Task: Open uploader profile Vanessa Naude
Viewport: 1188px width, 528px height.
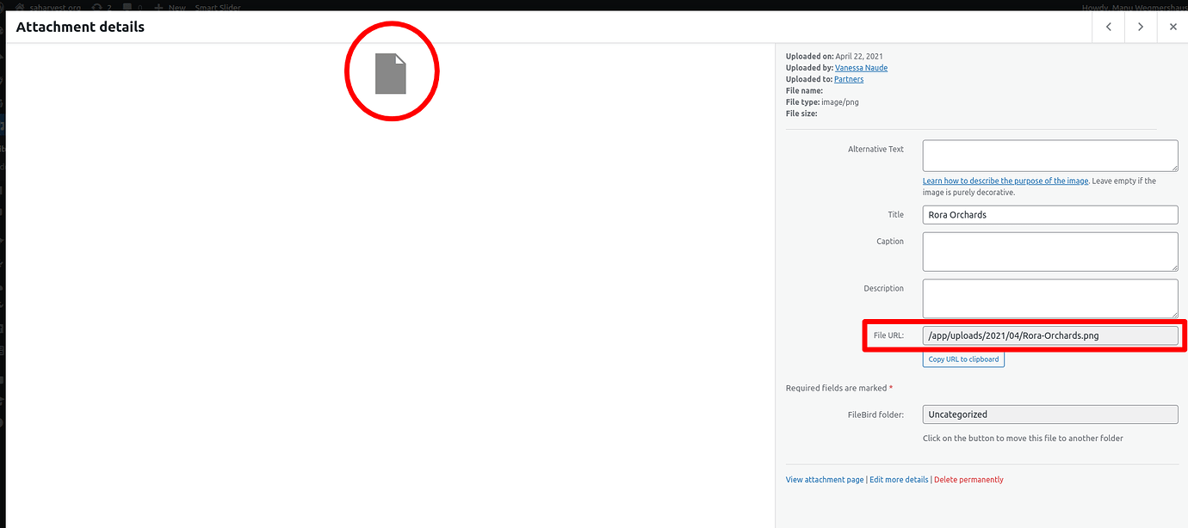Action: click(x=861, y=67)
